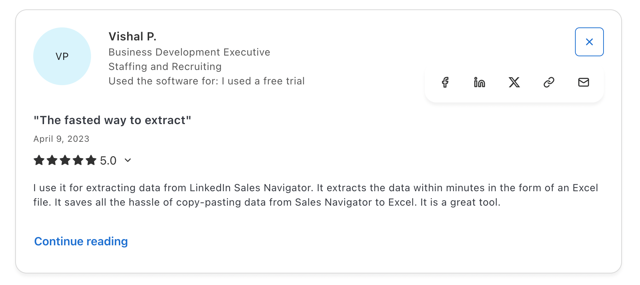Click the VP reviewer avatar
The image size is (640, 285).
coord(62,56)
